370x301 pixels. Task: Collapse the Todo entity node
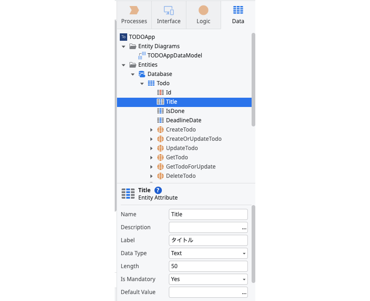[x=142, y=84]
